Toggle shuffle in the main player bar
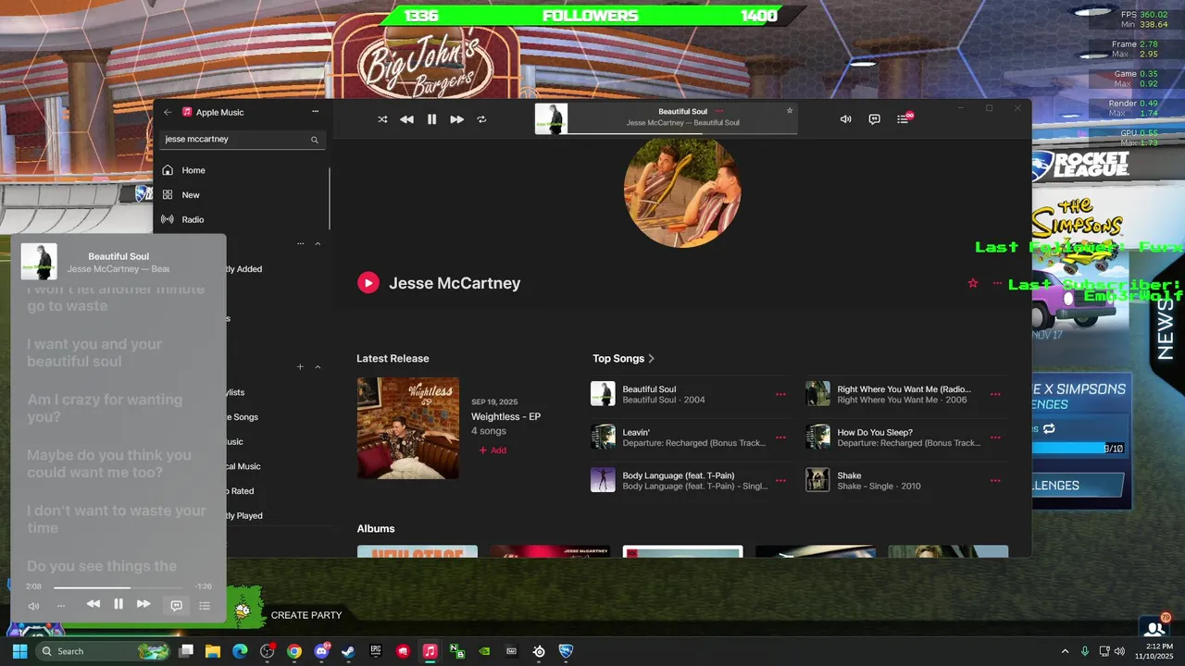 point(382,119)
